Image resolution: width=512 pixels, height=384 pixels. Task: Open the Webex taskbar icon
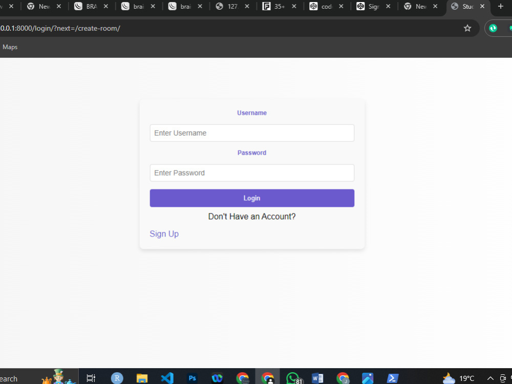(x=217, y=378)
